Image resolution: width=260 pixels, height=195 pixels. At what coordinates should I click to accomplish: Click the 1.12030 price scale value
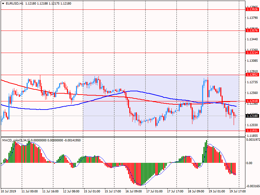[x=253, y=125]
